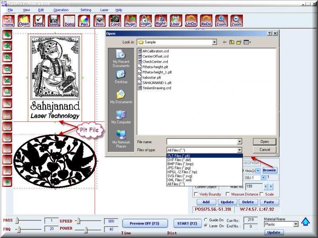Click the Card toolbar icon
Screen dimensions: 318x238
pyautogui.click(x=115, y=21)
